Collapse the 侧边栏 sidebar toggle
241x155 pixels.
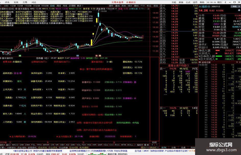pos(154,147)
